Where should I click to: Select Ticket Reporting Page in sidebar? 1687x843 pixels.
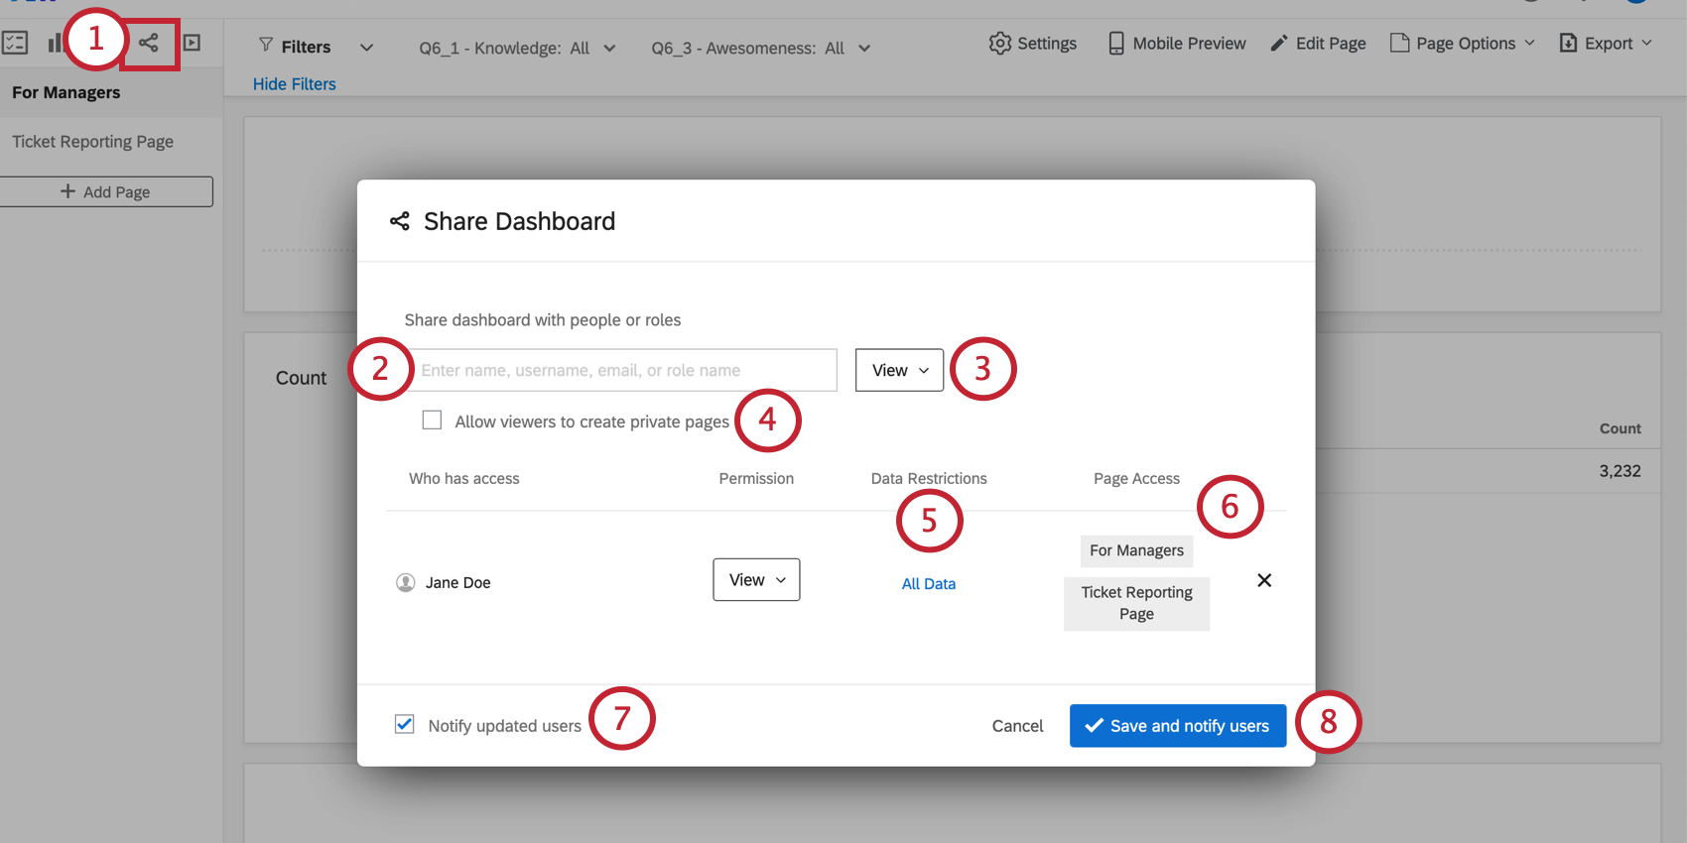(93, 142)
